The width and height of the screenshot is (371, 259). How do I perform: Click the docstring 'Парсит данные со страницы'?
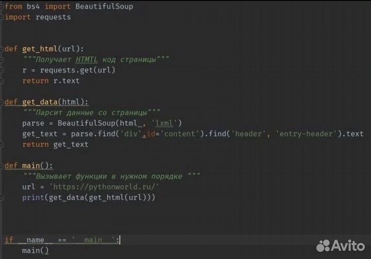click(x=92, y=113)
